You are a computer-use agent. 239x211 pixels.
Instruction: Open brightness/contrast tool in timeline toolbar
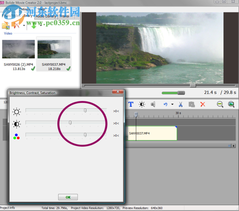coord(142,104)
